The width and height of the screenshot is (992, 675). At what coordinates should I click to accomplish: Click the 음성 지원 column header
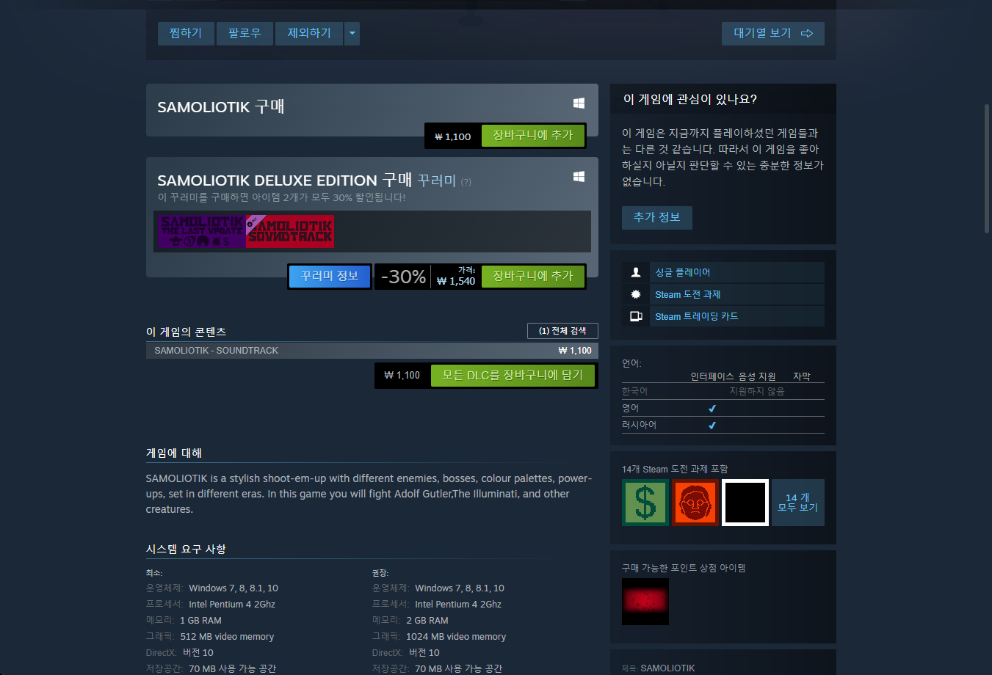point(757,376)
